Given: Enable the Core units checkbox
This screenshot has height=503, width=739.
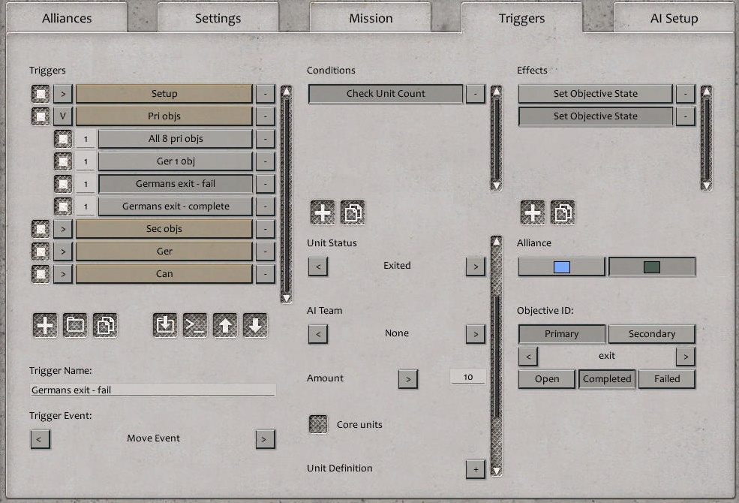Looking at the screenshot, I should (x=317, y=423).
